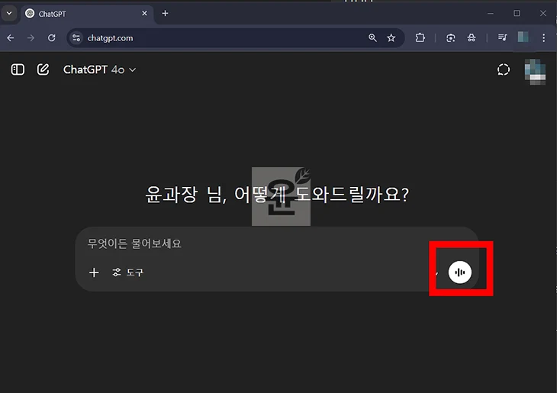This screenshot has width=557, height=393.
Task: Open the tab search dropdown arrow
Action: (9, 14)
